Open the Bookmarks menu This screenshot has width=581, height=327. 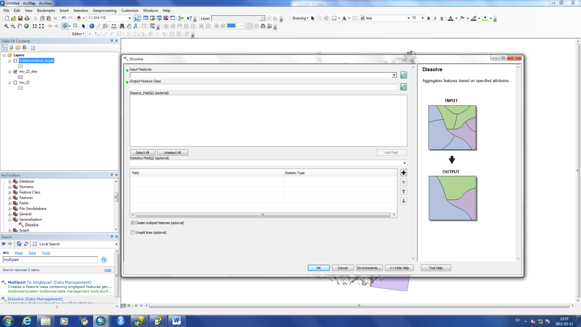pyautogui.click(x=46, y=10)
